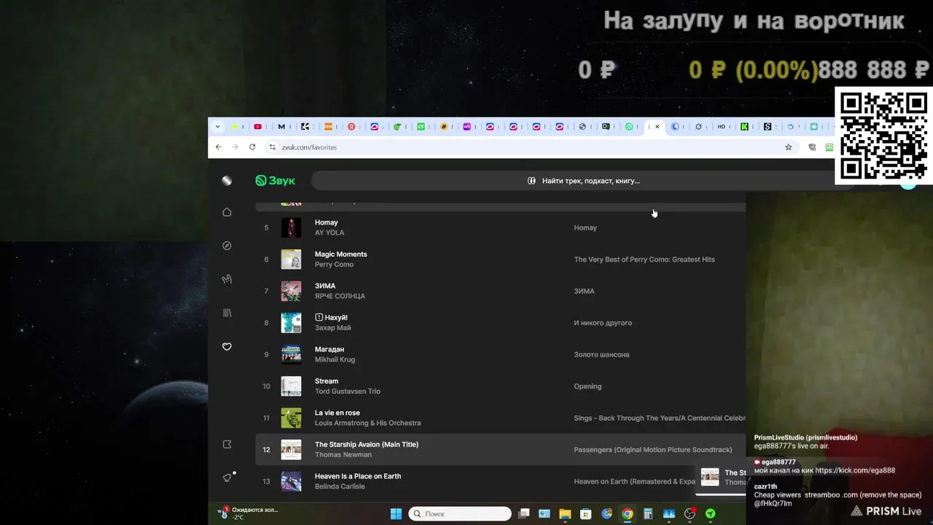Screen dimensions: 933x525
Task: Click the browser forward arrow
Action: (x=235, y=147)
